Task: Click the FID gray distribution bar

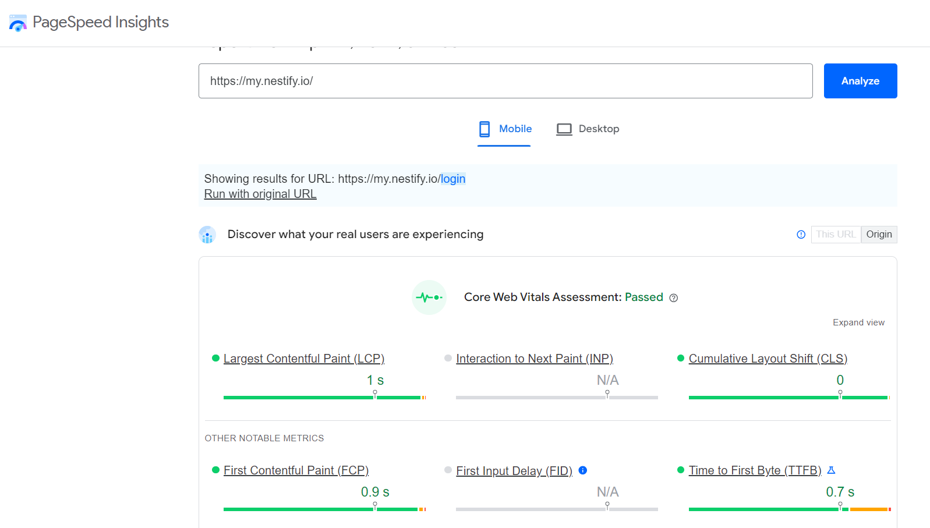Action: pos(557,509)
